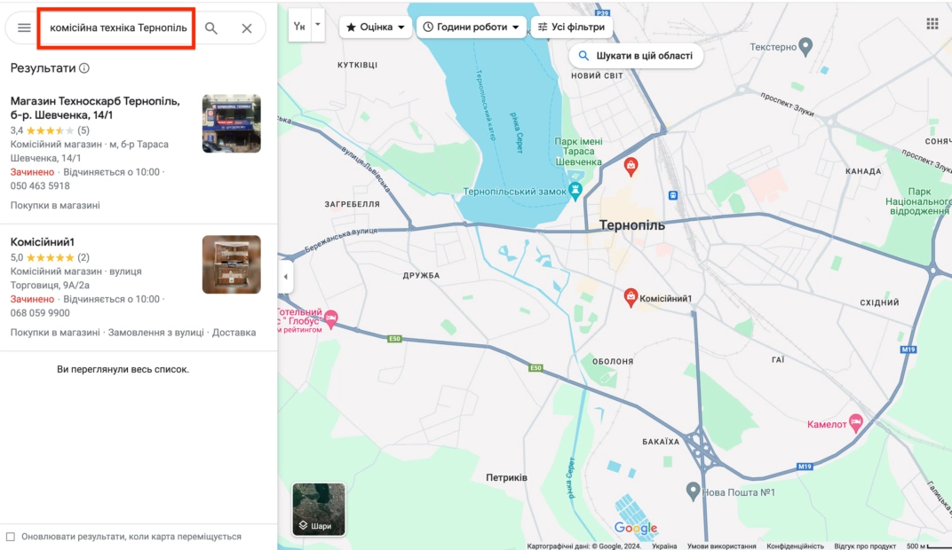Click the Камелот hotel pin

pos(855,423)
